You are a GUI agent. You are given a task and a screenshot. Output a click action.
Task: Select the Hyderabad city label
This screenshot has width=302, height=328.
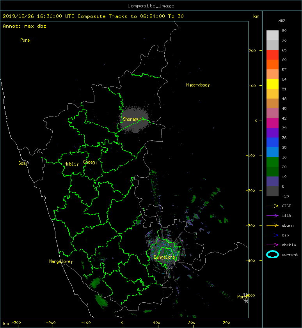198,85
